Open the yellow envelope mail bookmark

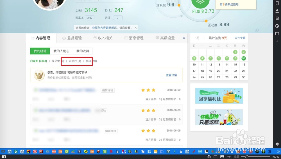coord(156,151)
